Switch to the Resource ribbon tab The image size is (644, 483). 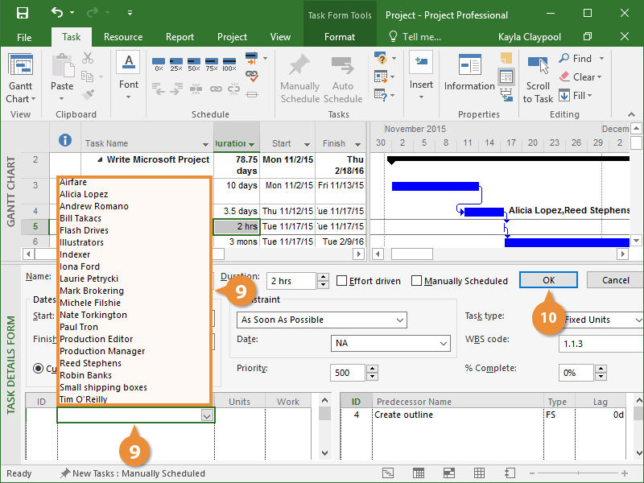coord(123,37)
